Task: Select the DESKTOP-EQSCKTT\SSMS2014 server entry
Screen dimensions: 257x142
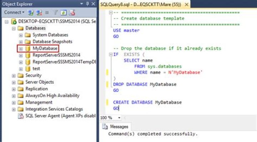Action: coord(57,21)
